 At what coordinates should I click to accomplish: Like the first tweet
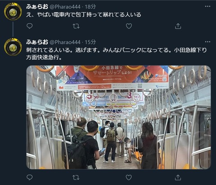(129, 26)
